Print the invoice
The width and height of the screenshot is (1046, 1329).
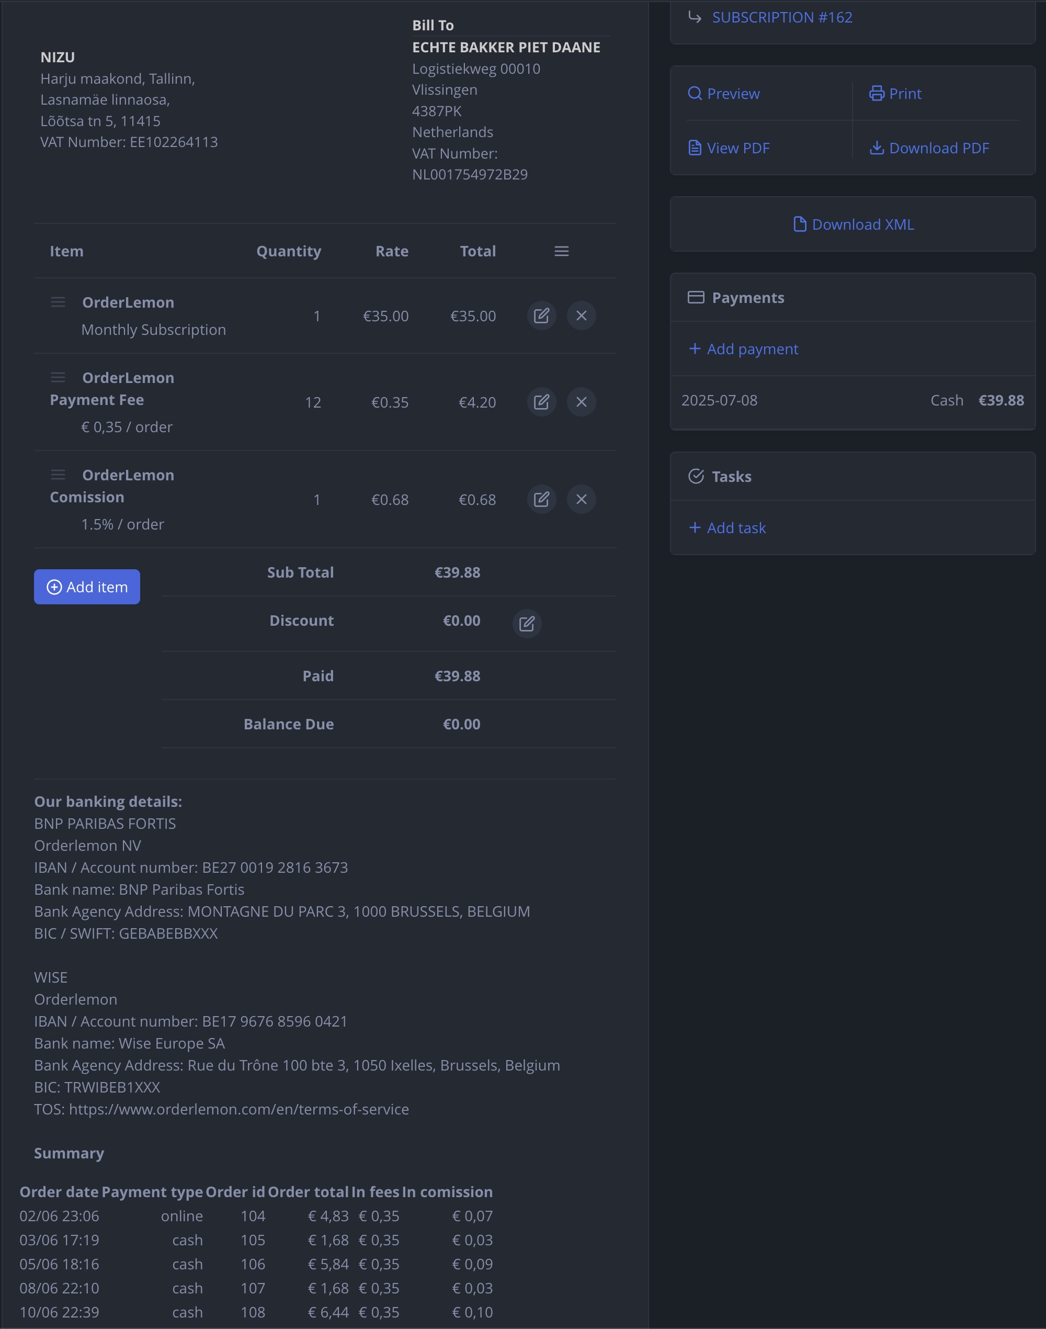tap(895, 94)
